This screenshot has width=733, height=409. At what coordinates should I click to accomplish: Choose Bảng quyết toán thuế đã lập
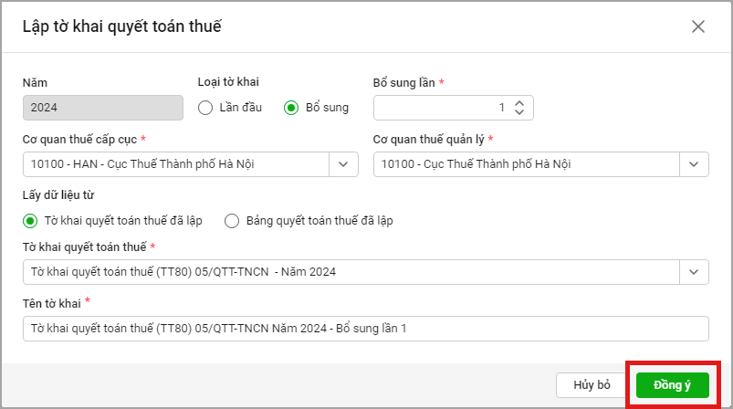click(x=232, y=220)
